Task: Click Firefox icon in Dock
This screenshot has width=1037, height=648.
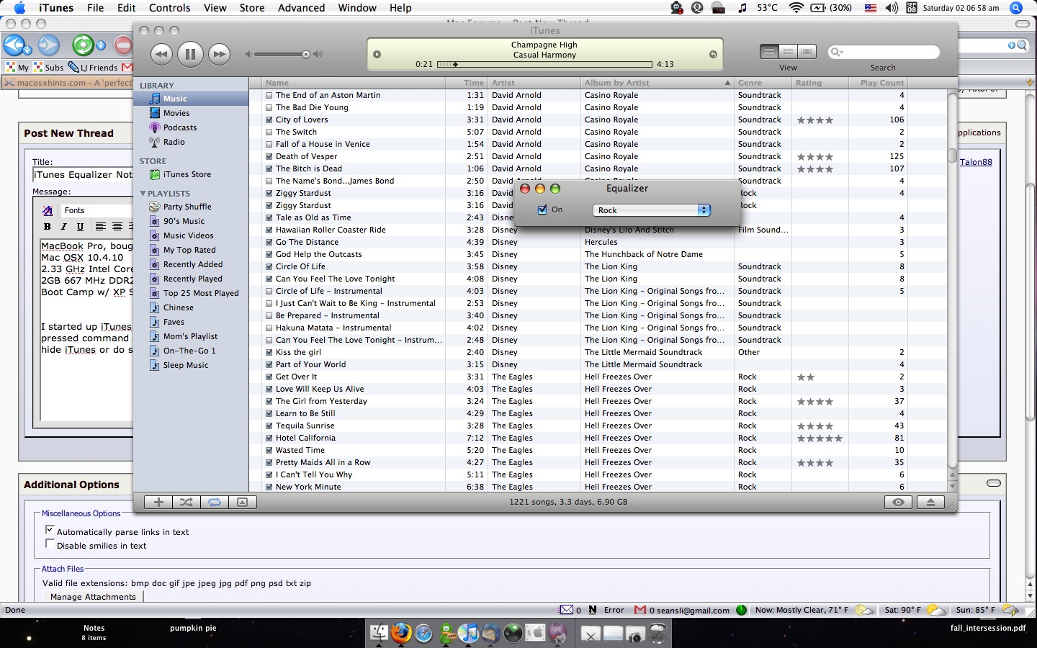Action: tap(401, 633)
